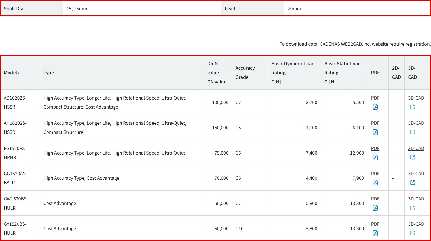The width and height of the screenshot is (431, 241).
Task: Open the 3D-CAD link for AH16202S-HSSR
Action: 416,123
